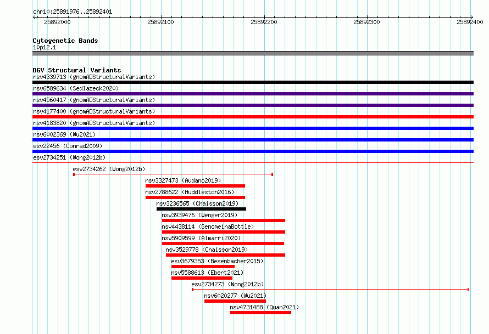Open variant nsv4183820 (gnomADStructuralVariants) label
Screen dimensions: 489x334
click(x=94, y=123)
